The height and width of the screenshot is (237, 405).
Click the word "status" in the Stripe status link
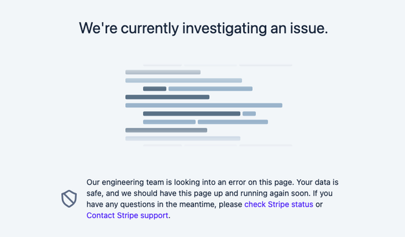tap(302, 205)
